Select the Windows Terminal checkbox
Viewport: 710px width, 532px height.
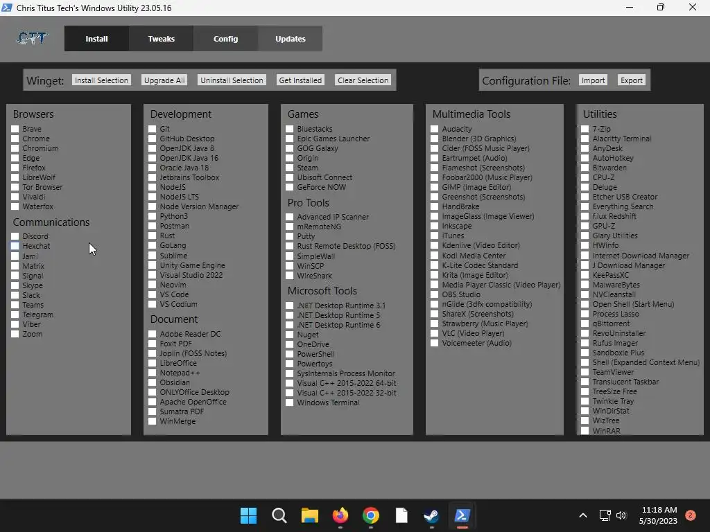click(289, 402)
